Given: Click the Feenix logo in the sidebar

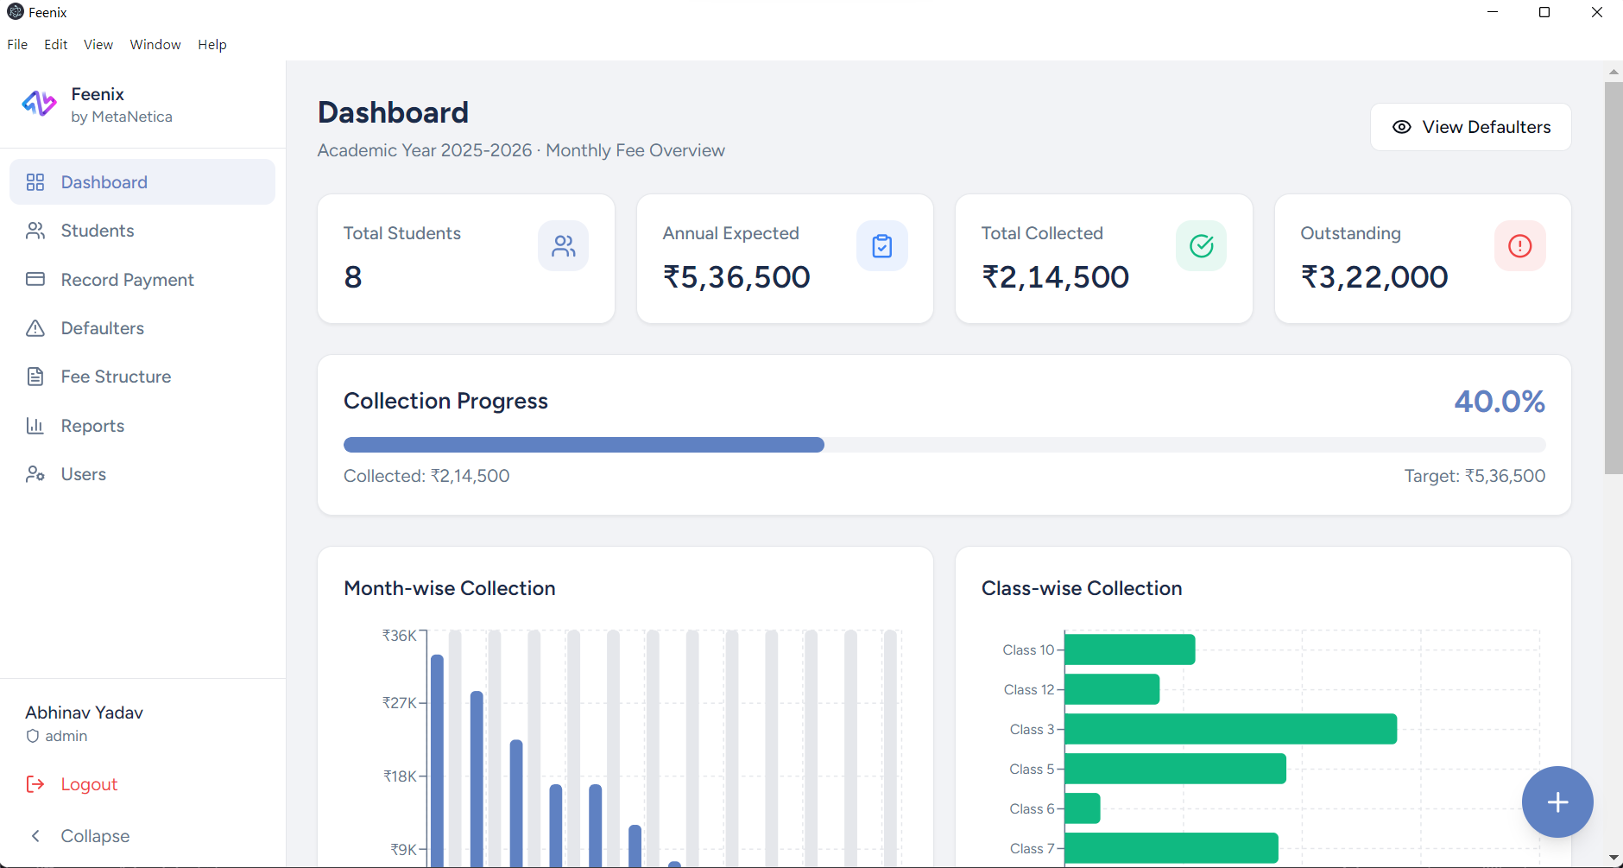Looking at the screenshot, I should click(x=39, y=104).
